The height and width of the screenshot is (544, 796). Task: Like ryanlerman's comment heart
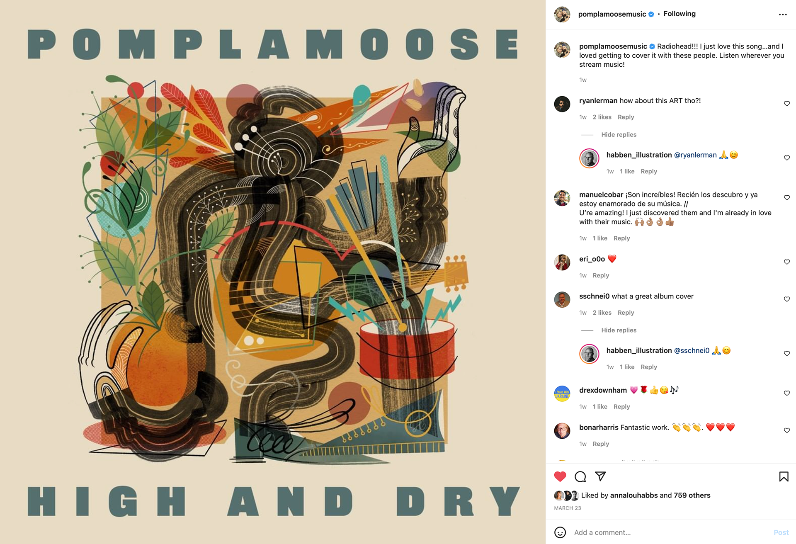(787, 103)
